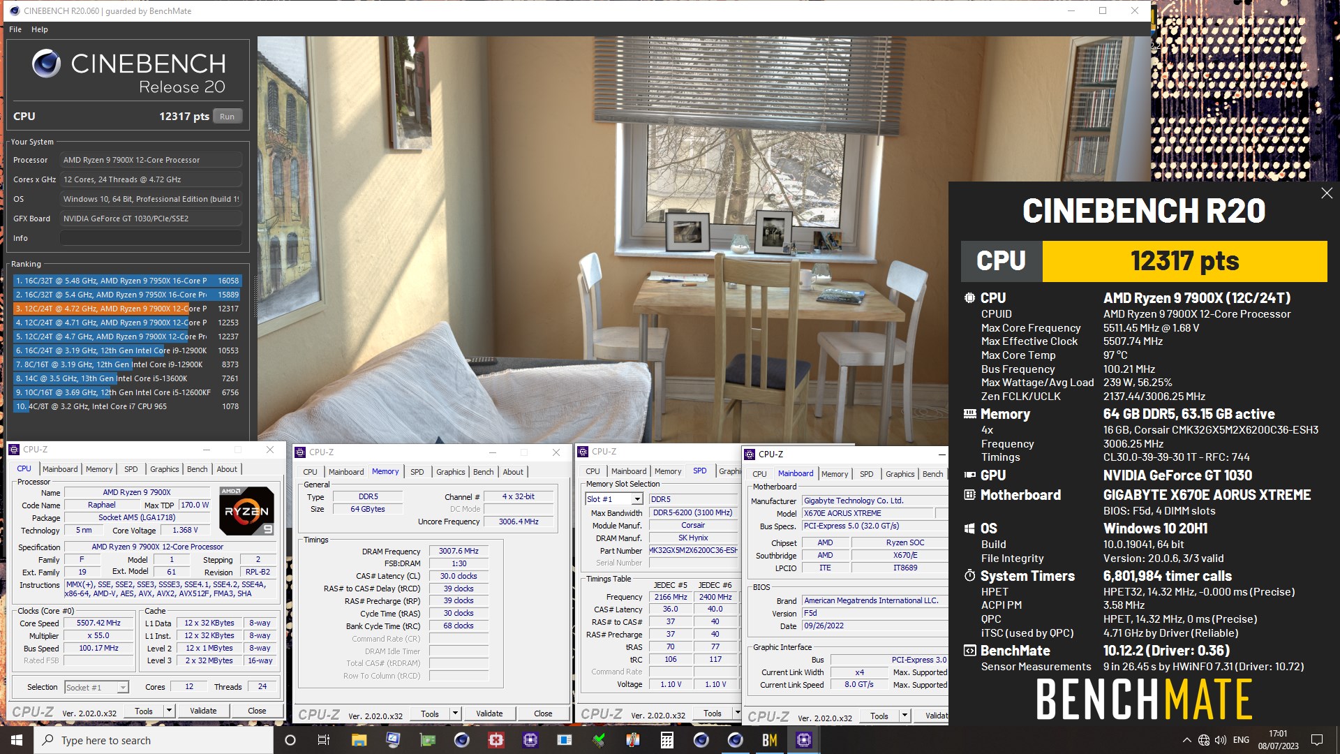Open Slot #1 memory slot dropdown
Screen dimensions: 1340x754
[x=614, y=499]
